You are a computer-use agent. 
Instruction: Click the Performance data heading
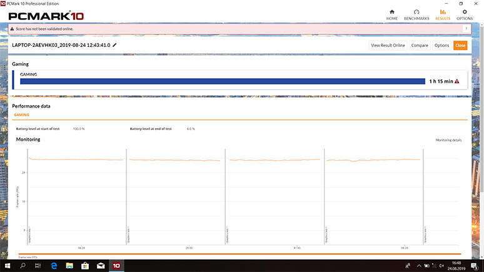coord(31,106)
